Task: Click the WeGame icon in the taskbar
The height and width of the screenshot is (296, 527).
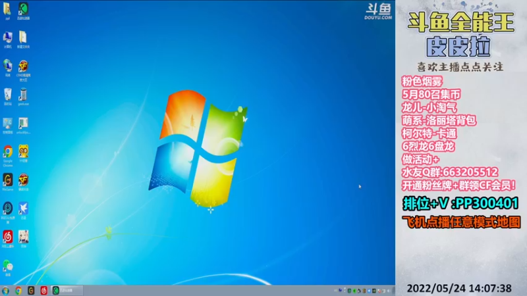Action: 31,291
